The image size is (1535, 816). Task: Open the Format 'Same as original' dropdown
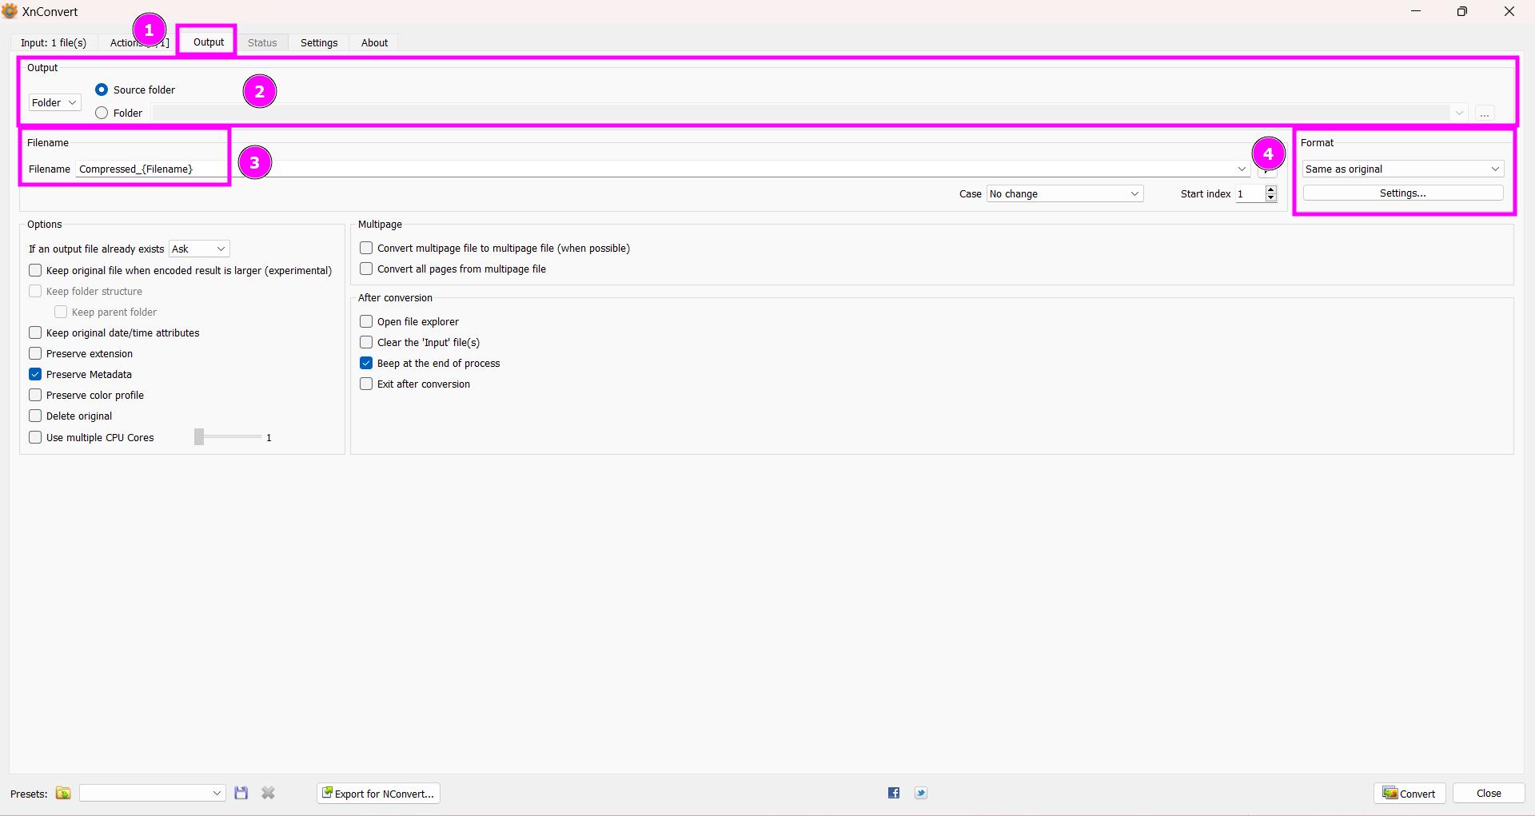coord(1403,169)
